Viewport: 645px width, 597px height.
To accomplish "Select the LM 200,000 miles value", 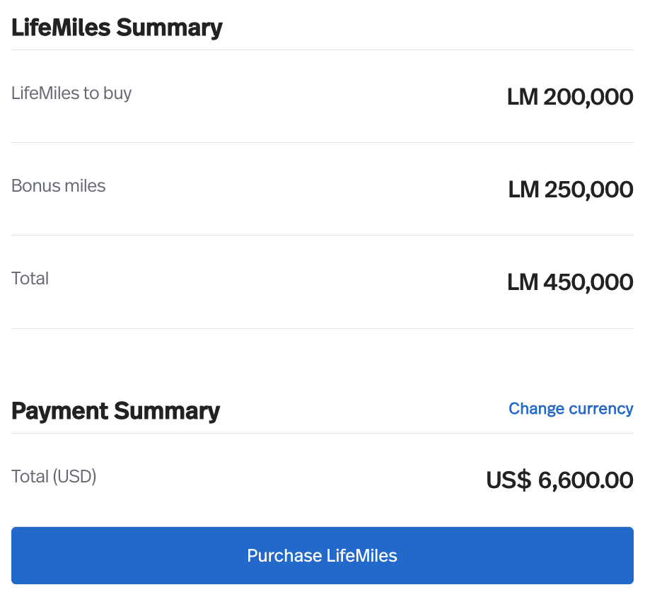I will click(570, 97).
